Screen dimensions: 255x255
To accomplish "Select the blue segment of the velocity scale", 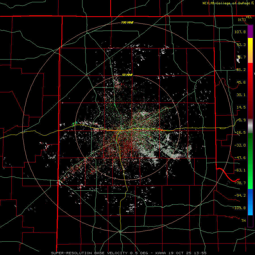I will (250, 202).
